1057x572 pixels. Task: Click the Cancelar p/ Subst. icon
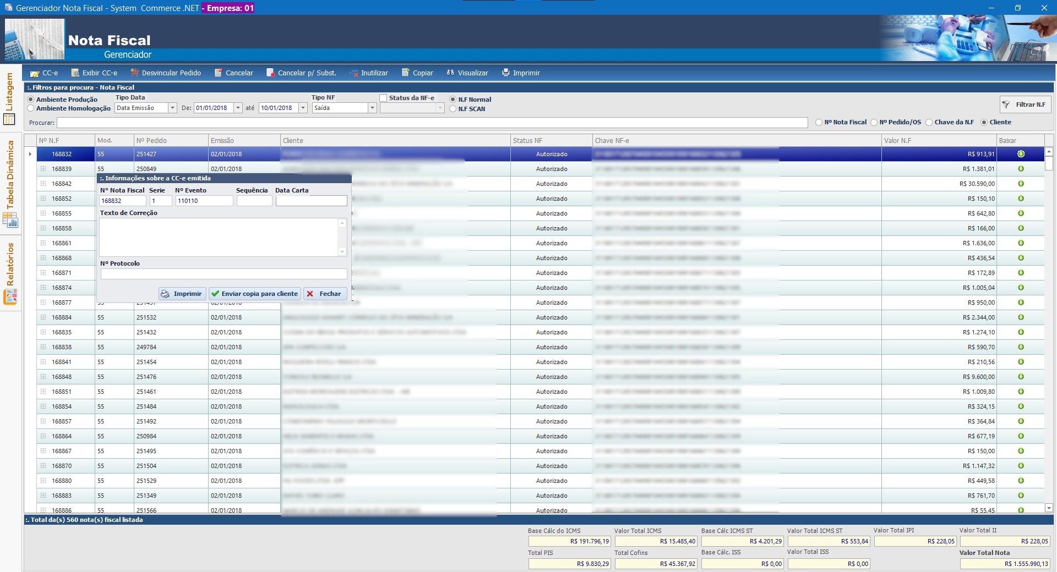click(x=270, y=73)
